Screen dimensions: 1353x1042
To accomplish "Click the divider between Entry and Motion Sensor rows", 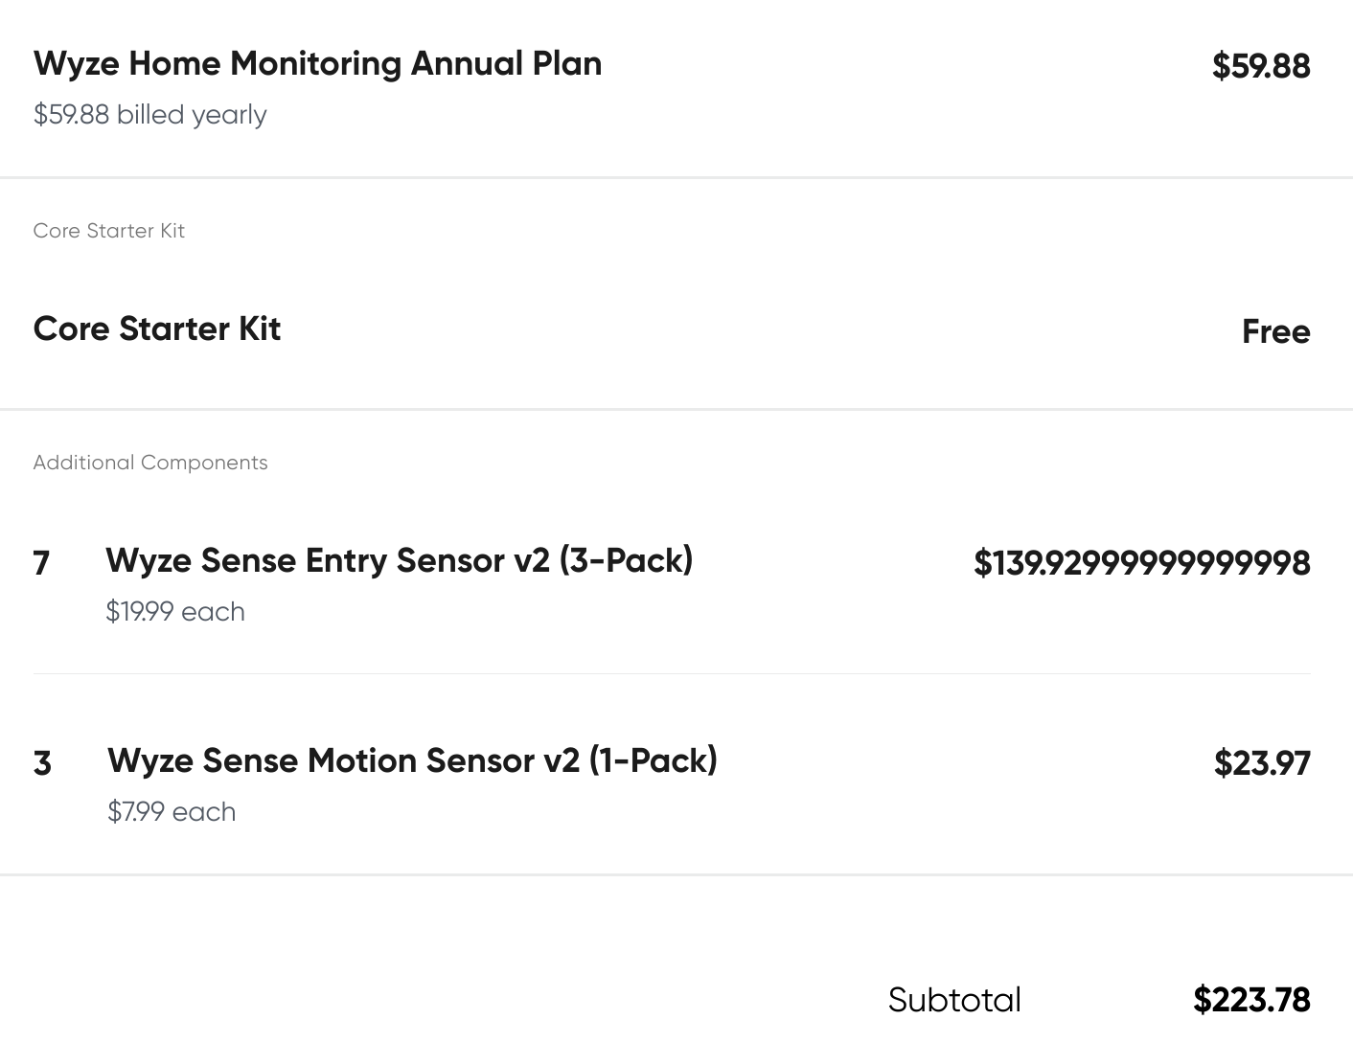I will click(671, 673).
